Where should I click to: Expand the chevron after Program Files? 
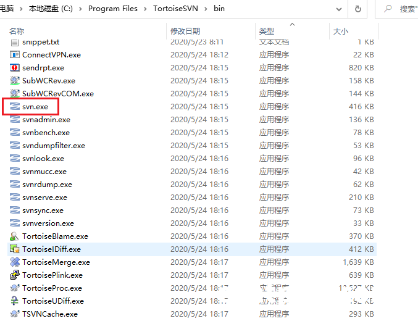145,9
